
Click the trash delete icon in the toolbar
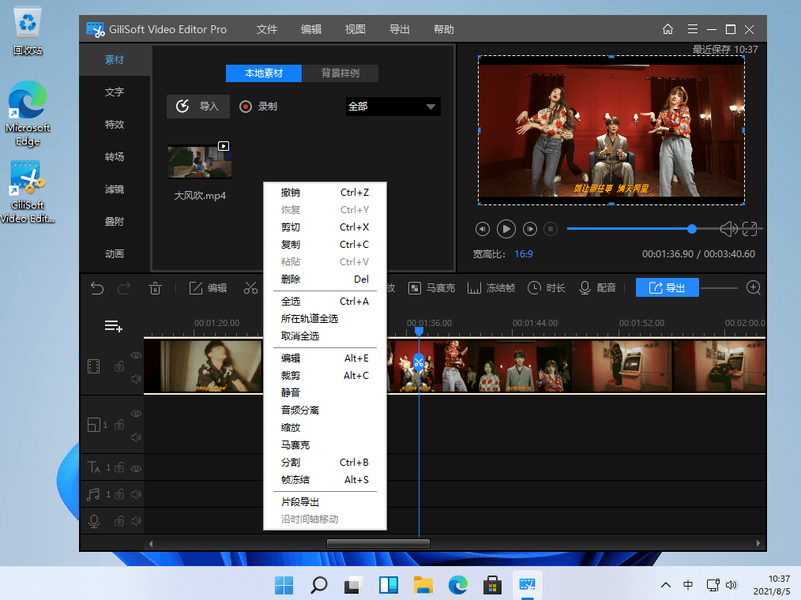point(155,288)
